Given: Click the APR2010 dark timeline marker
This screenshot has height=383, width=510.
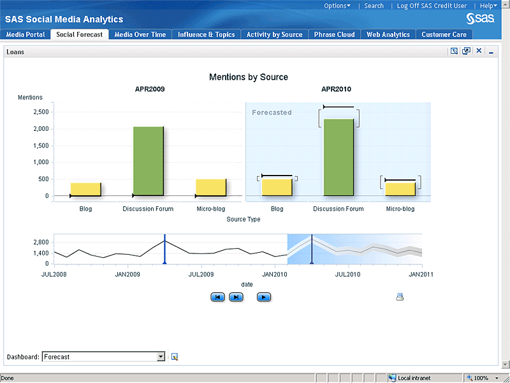Looking at the screenshot, I should pos(312,249).
